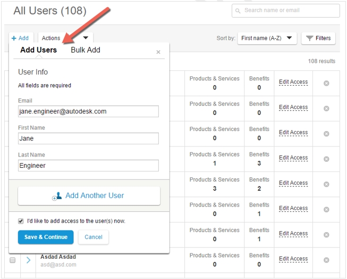Remove the first user with x icon
347x279 pixels.
[326, 83]
